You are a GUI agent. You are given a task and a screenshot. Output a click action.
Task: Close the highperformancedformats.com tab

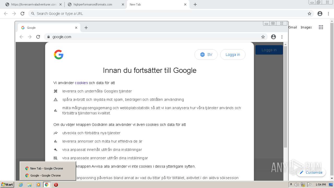(x=123, y=4)
